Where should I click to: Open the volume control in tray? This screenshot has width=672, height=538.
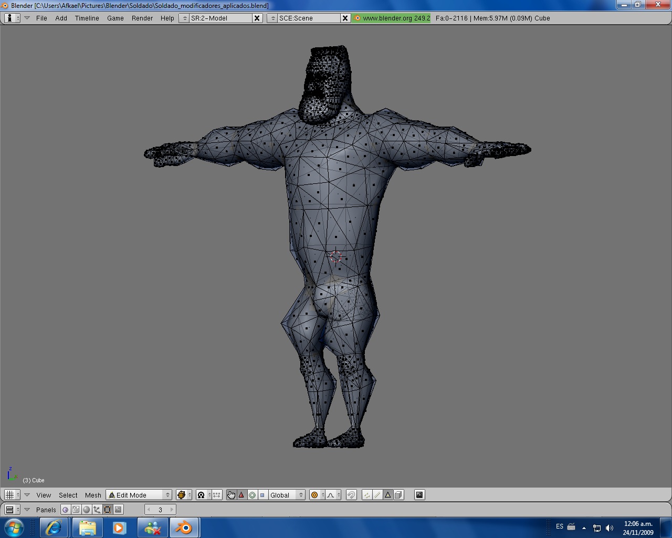(x=610, y=527)
